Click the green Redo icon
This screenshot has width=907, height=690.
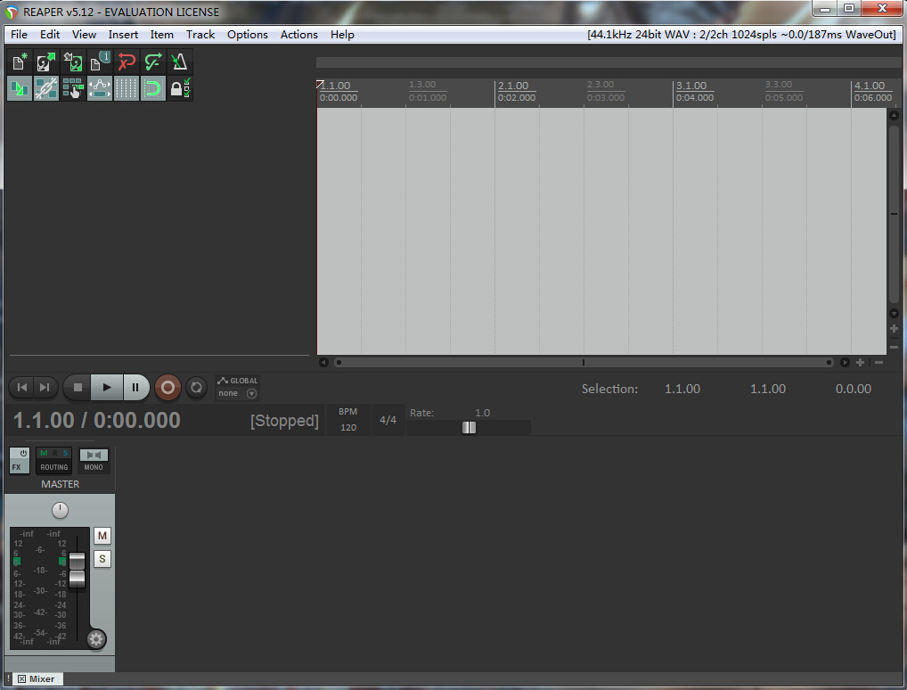point(153,62)
